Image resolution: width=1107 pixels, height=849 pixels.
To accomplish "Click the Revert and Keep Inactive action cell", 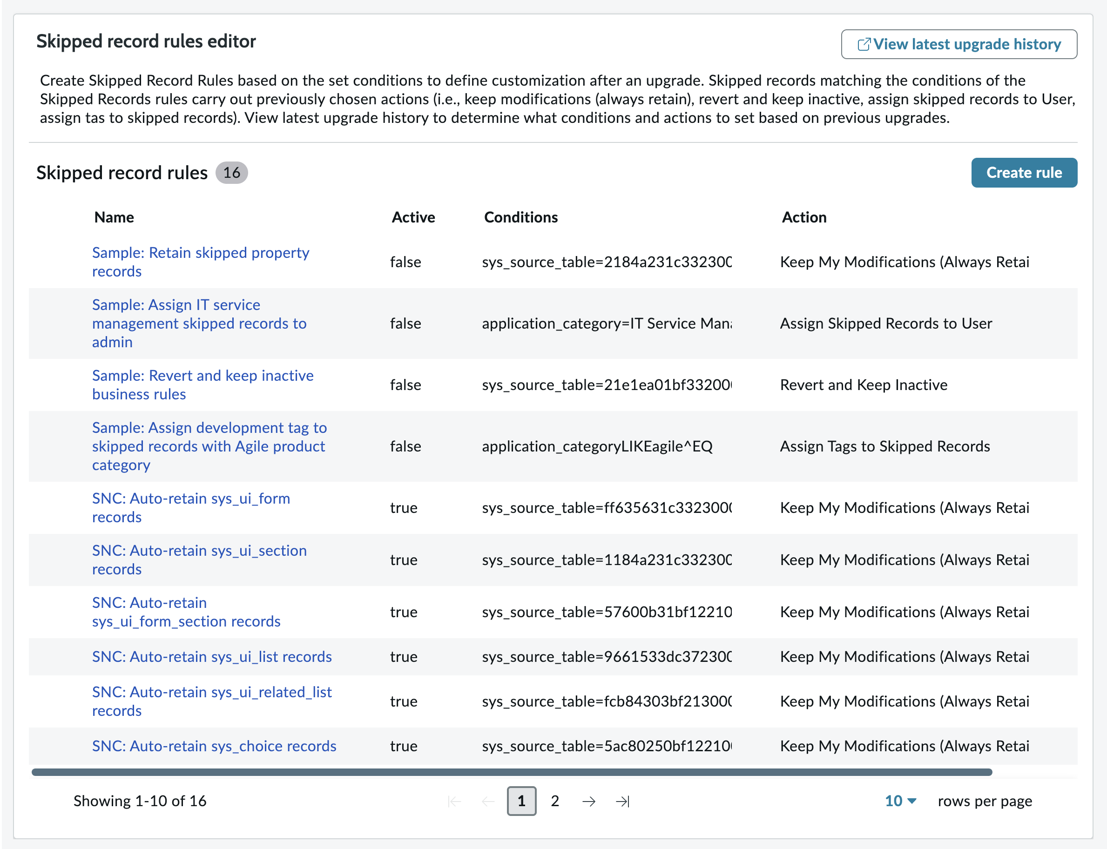I will click(864, 384).
